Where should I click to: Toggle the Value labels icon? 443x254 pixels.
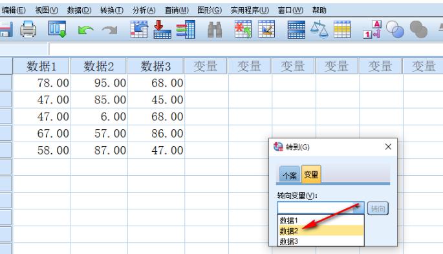[373, 29]
